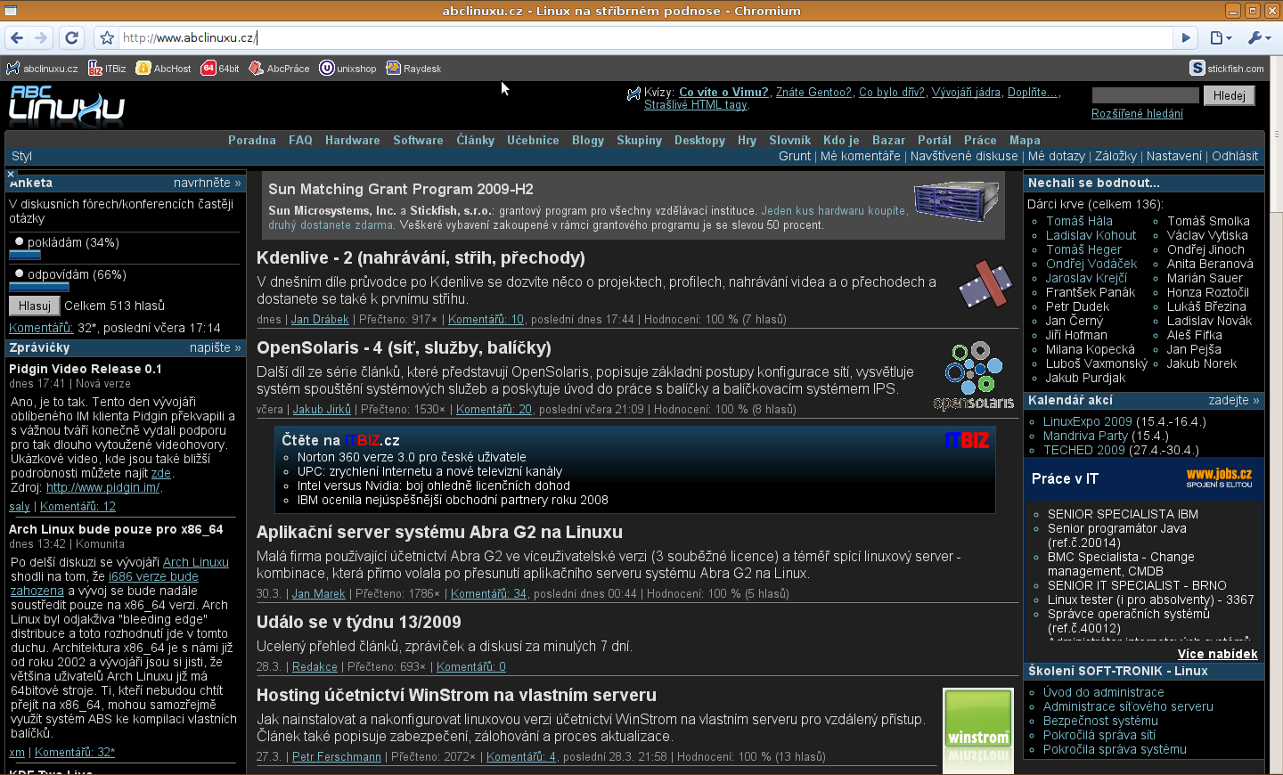Click the browser address bar
This screenshot has height=775, width=1283.
646,37
